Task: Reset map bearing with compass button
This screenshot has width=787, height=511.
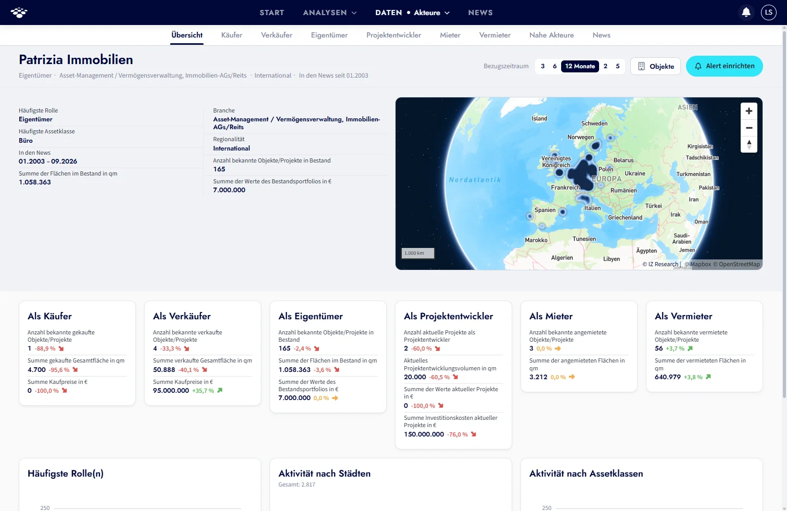Action: click(749, 144)
